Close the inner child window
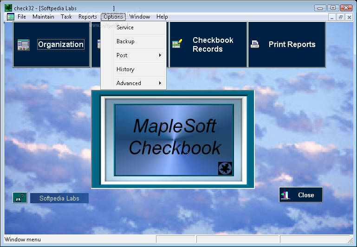 [x=349, y=17]
